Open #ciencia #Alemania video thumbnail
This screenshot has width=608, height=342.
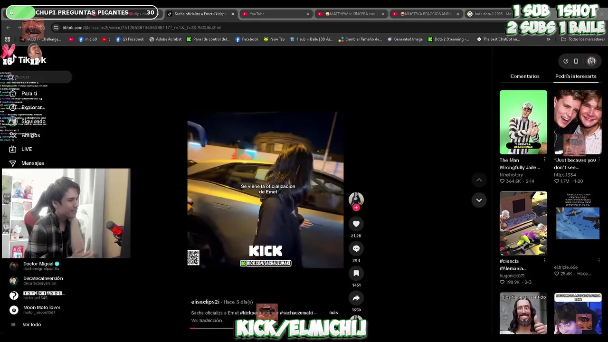click(523, 223)
